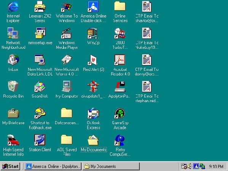Select the 2000 TurboTax shortcut
The width and height of the screenshot is (228, 171).
120,34
